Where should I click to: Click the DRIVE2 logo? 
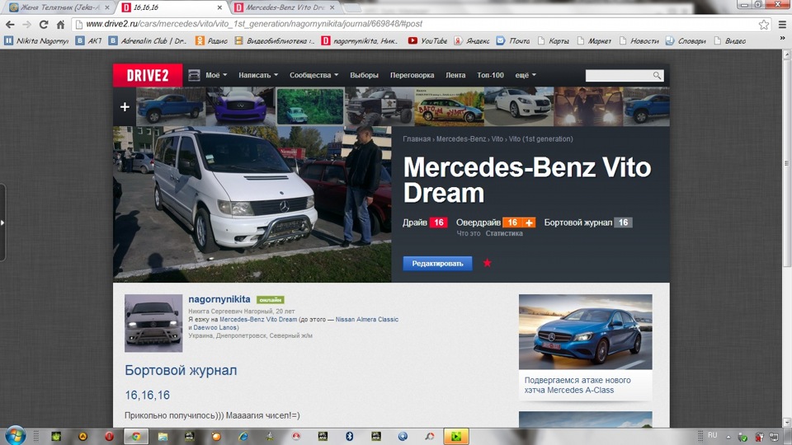[x=148, y=75]
